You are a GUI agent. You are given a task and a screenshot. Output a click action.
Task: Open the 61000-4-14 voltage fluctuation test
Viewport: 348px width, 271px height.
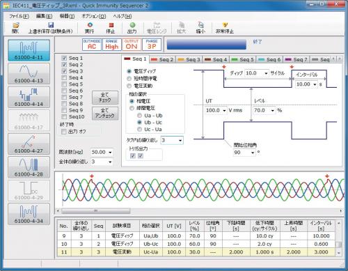coord(29,97)
